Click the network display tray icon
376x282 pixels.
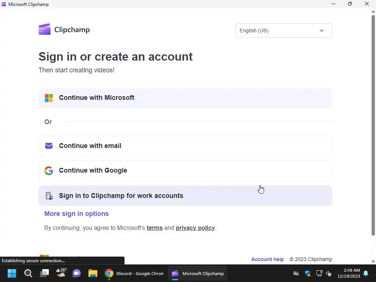point(319,273)
